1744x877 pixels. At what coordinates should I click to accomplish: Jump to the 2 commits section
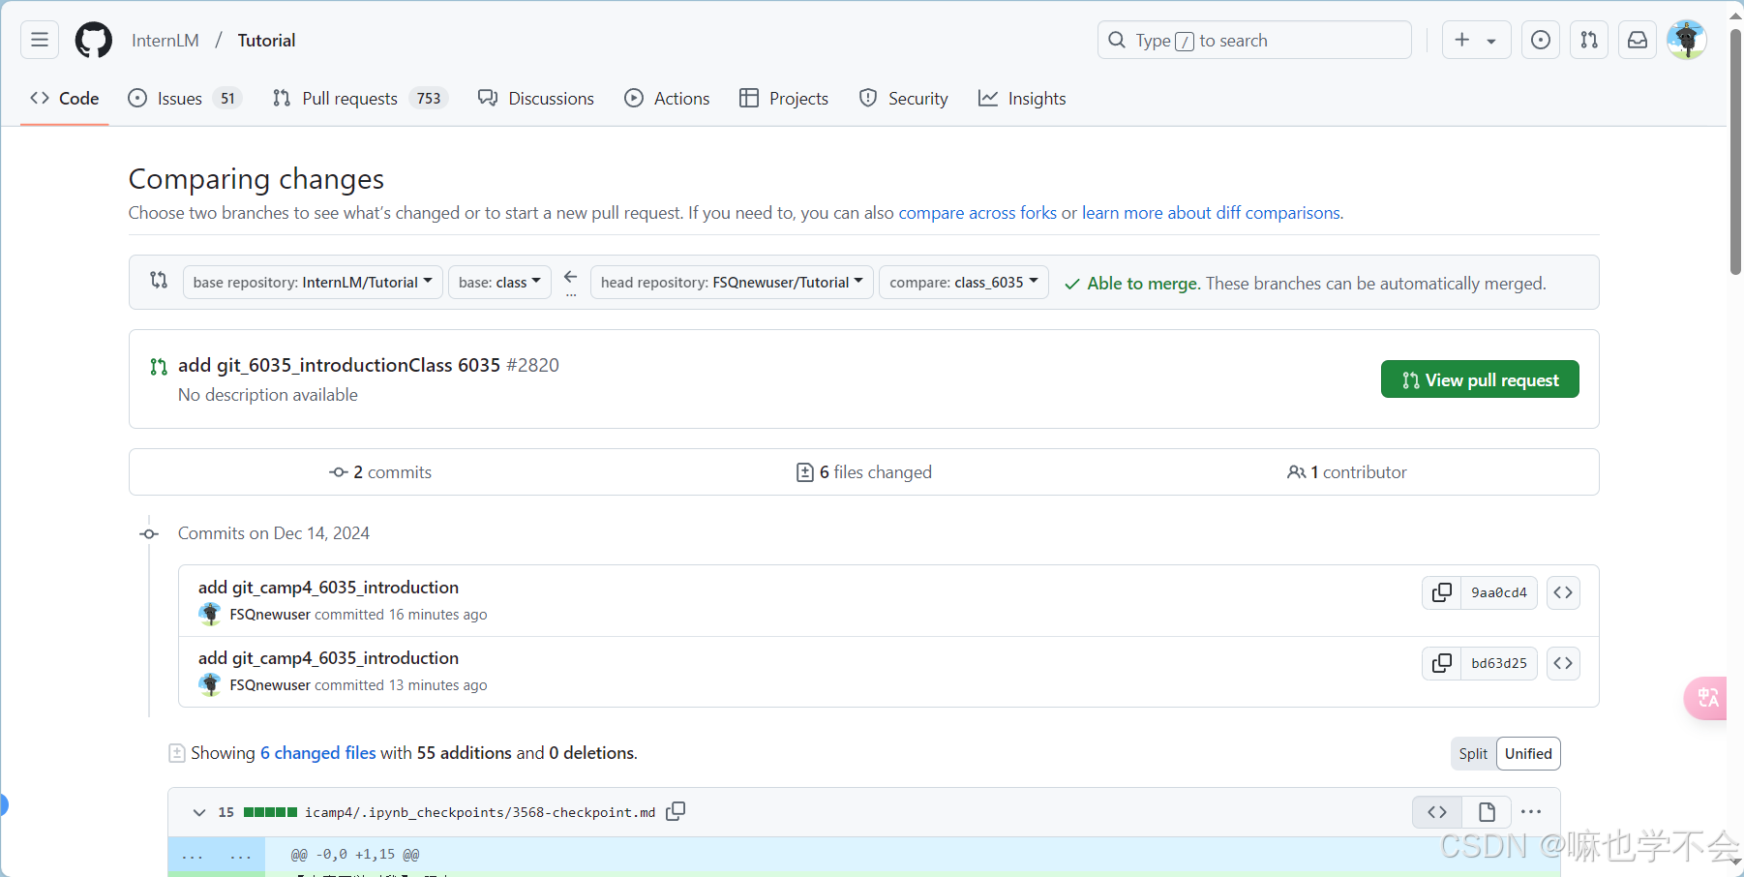380,472
